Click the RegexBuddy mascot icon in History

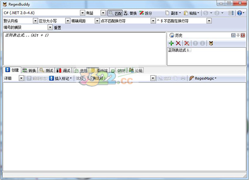pos(211,43)
